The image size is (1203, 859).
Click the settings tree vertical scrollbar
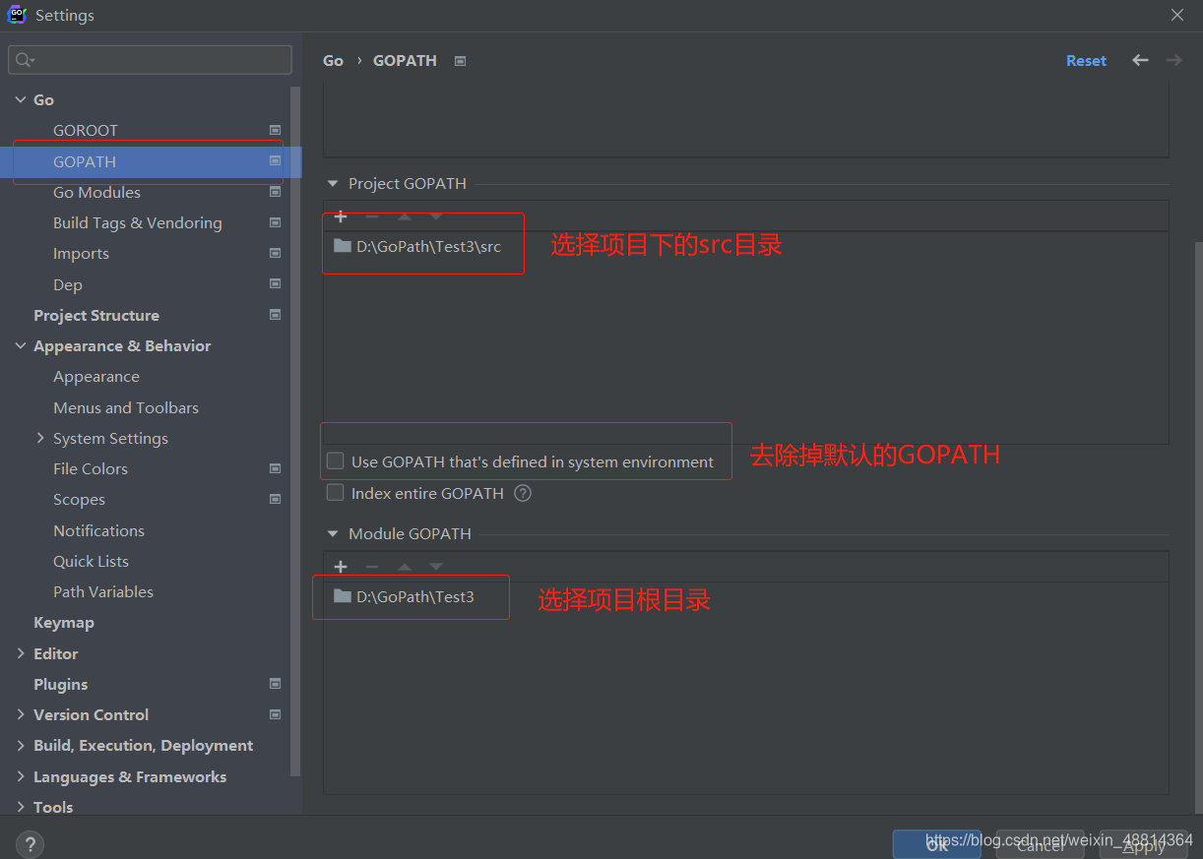tap(295, 433)
